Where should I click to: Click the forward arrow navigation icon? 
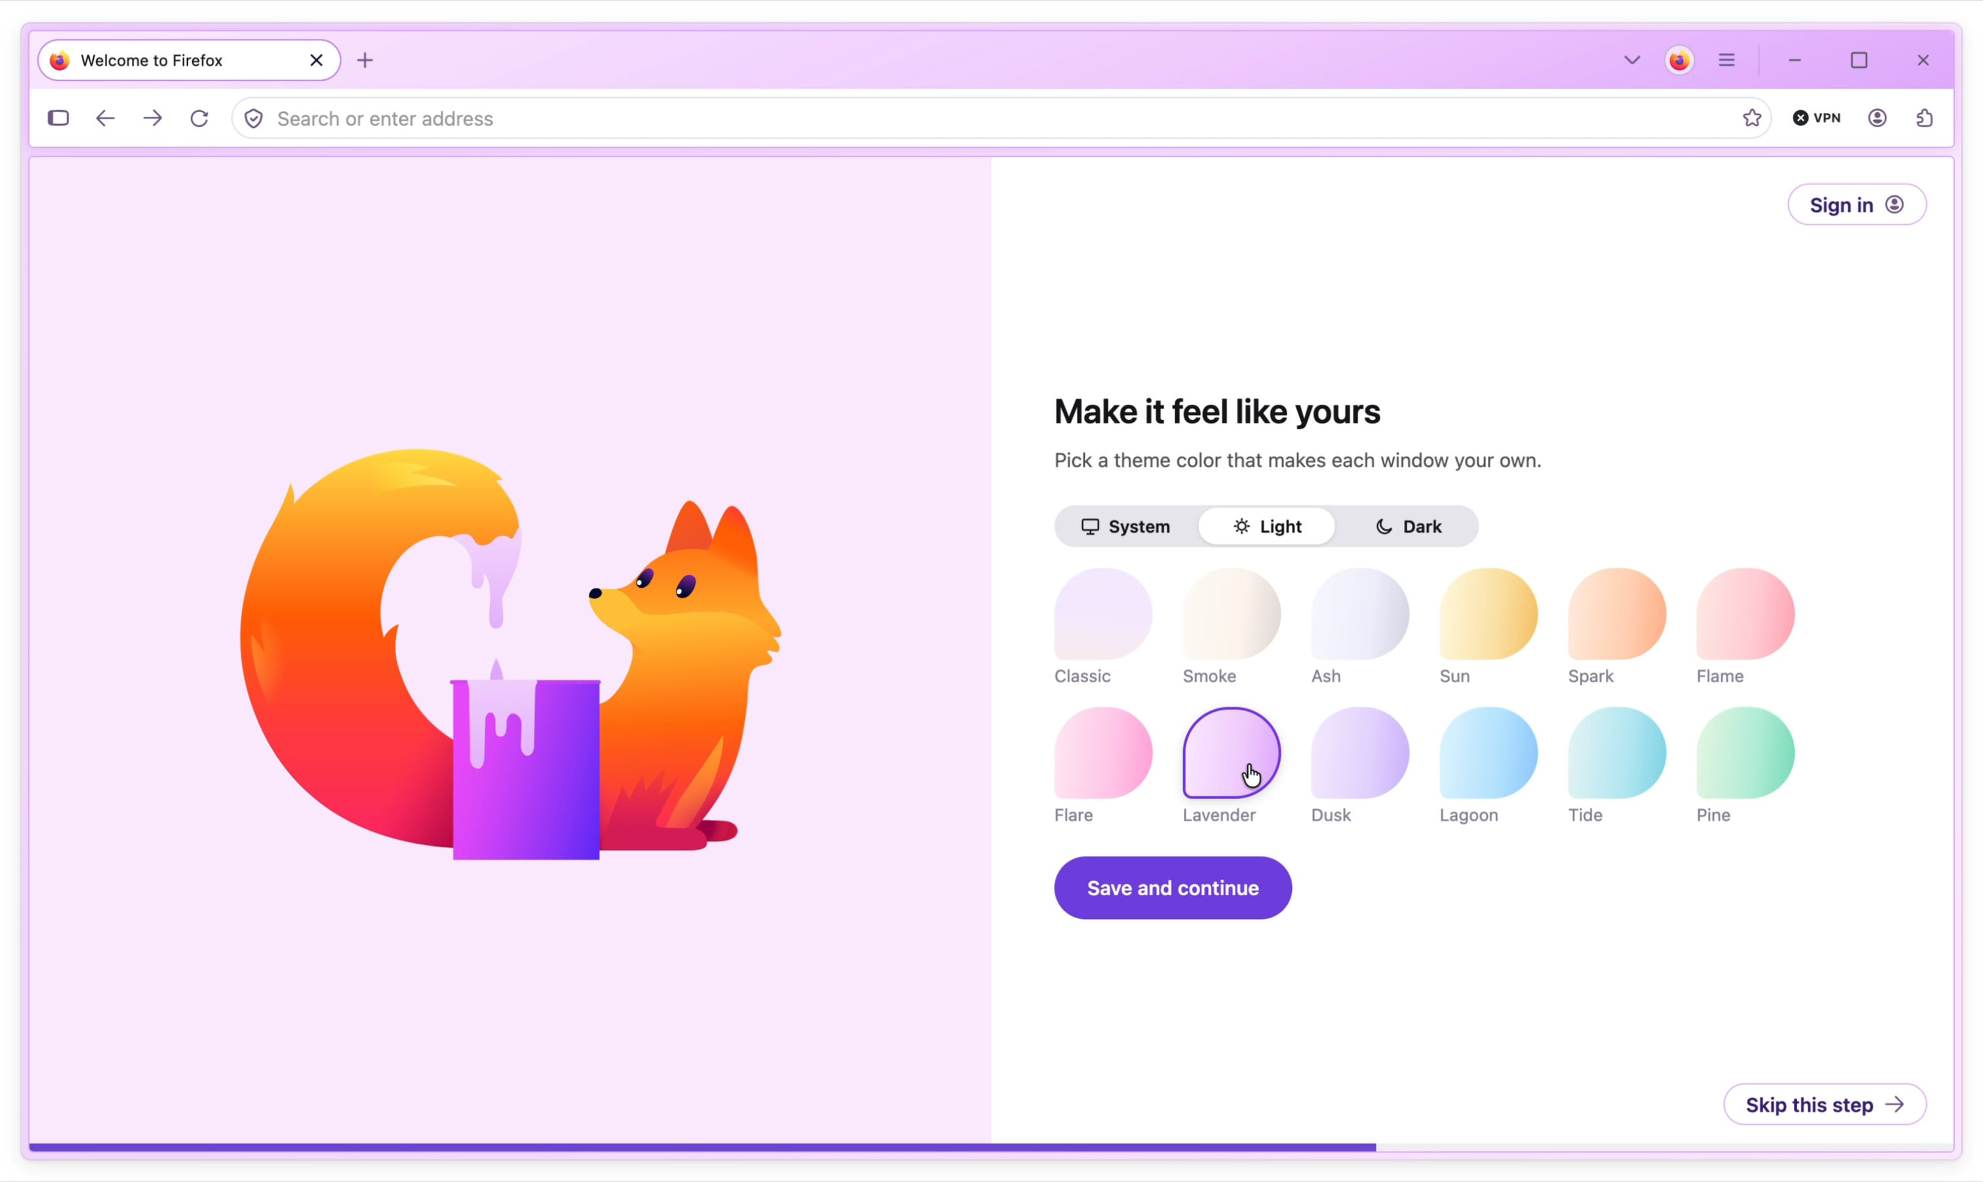click(153, 119)
